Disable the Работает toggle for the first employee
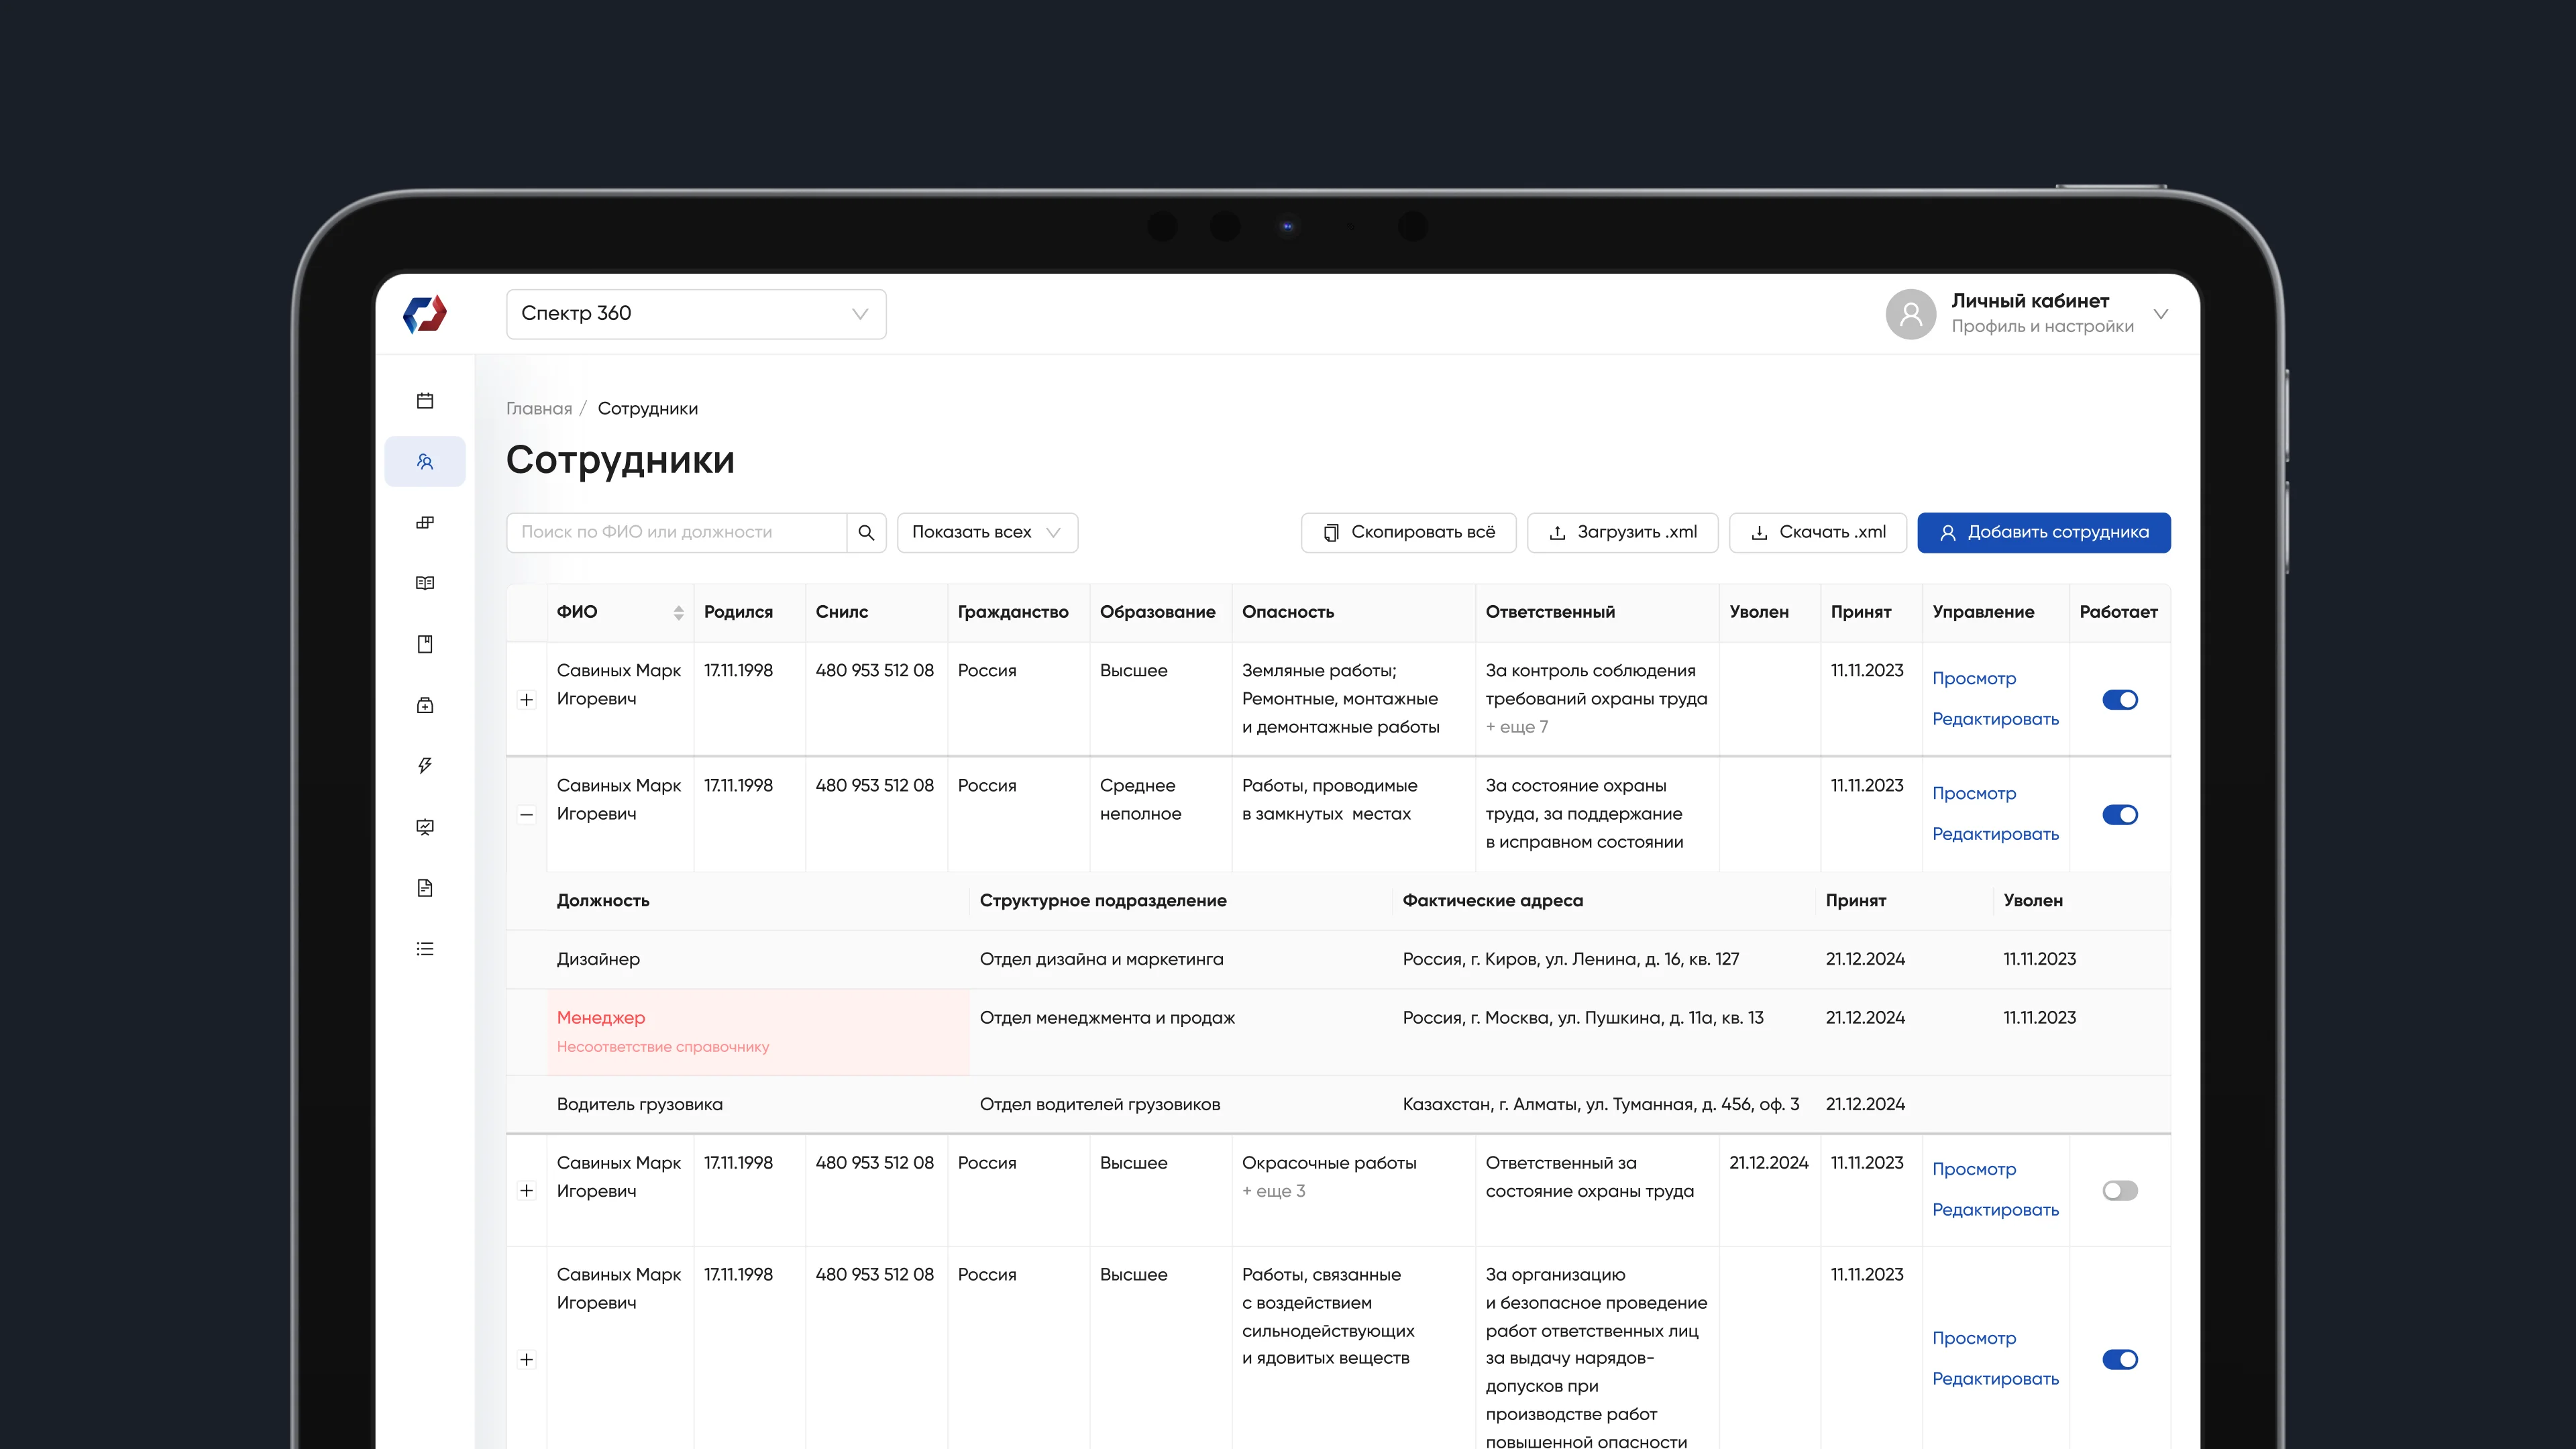Viewport: 2576px width, 1449px height. (x=2120, y=699)
